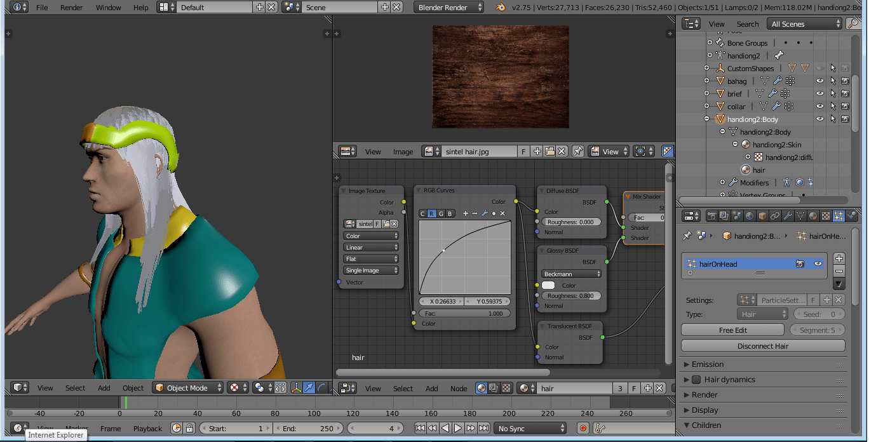Open the timeline Playback menu

pyautogui.click(x=147, y=428)
